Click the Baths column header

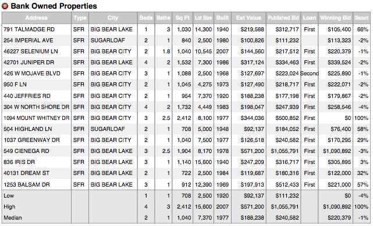coord(164,18)
